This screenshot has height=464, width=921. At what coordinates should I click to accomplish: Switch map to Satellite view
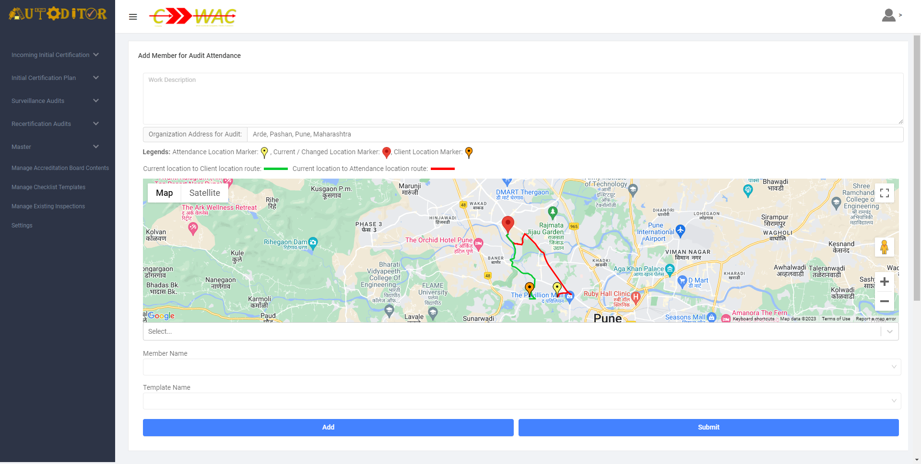coord(205,193)
